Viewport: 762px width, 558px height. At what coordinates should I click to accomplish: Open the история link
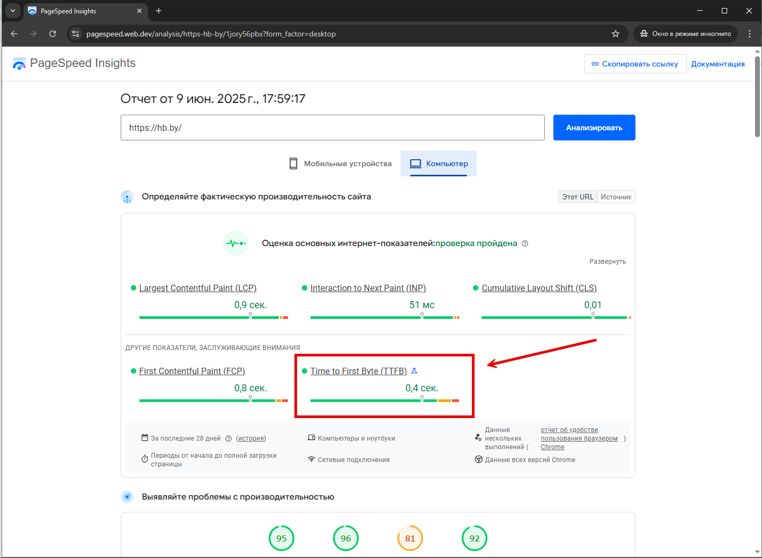(251, 438)
